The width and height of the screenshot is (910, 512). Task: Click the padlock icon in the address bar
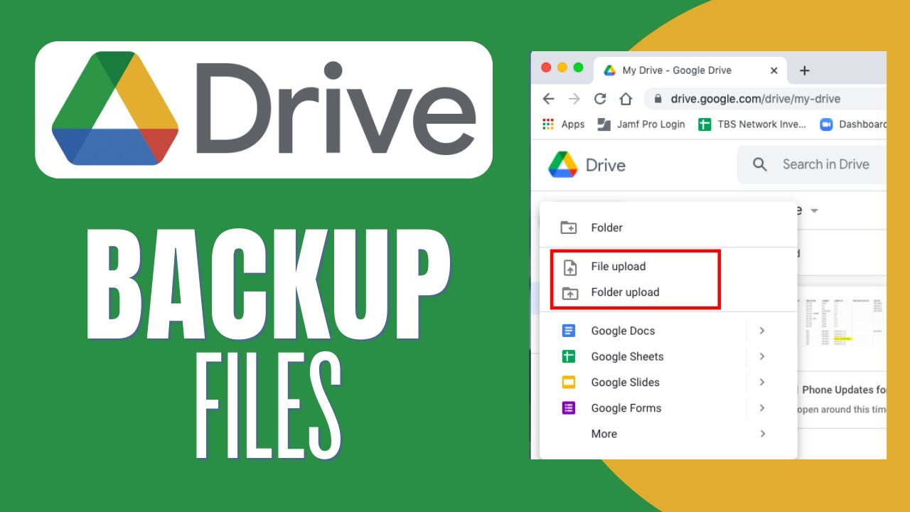click(658, 99)
